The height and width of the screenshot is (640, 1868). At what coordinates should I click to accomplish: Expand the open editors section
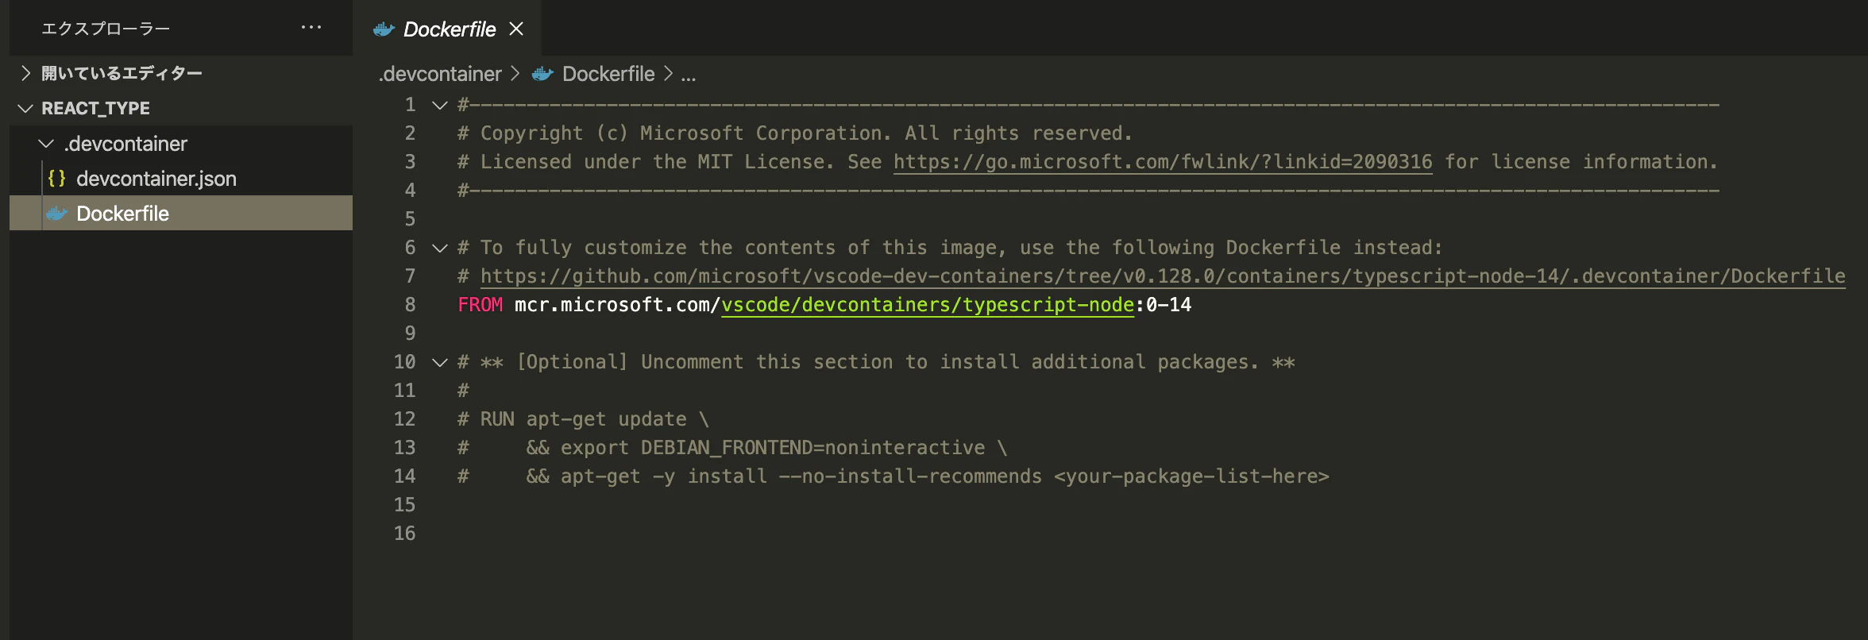(x=26, y=73)
